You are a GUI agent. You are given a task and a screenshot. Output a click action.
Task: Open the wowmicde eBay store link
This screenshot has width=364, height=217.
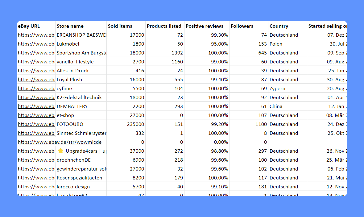tap(60, 142)
